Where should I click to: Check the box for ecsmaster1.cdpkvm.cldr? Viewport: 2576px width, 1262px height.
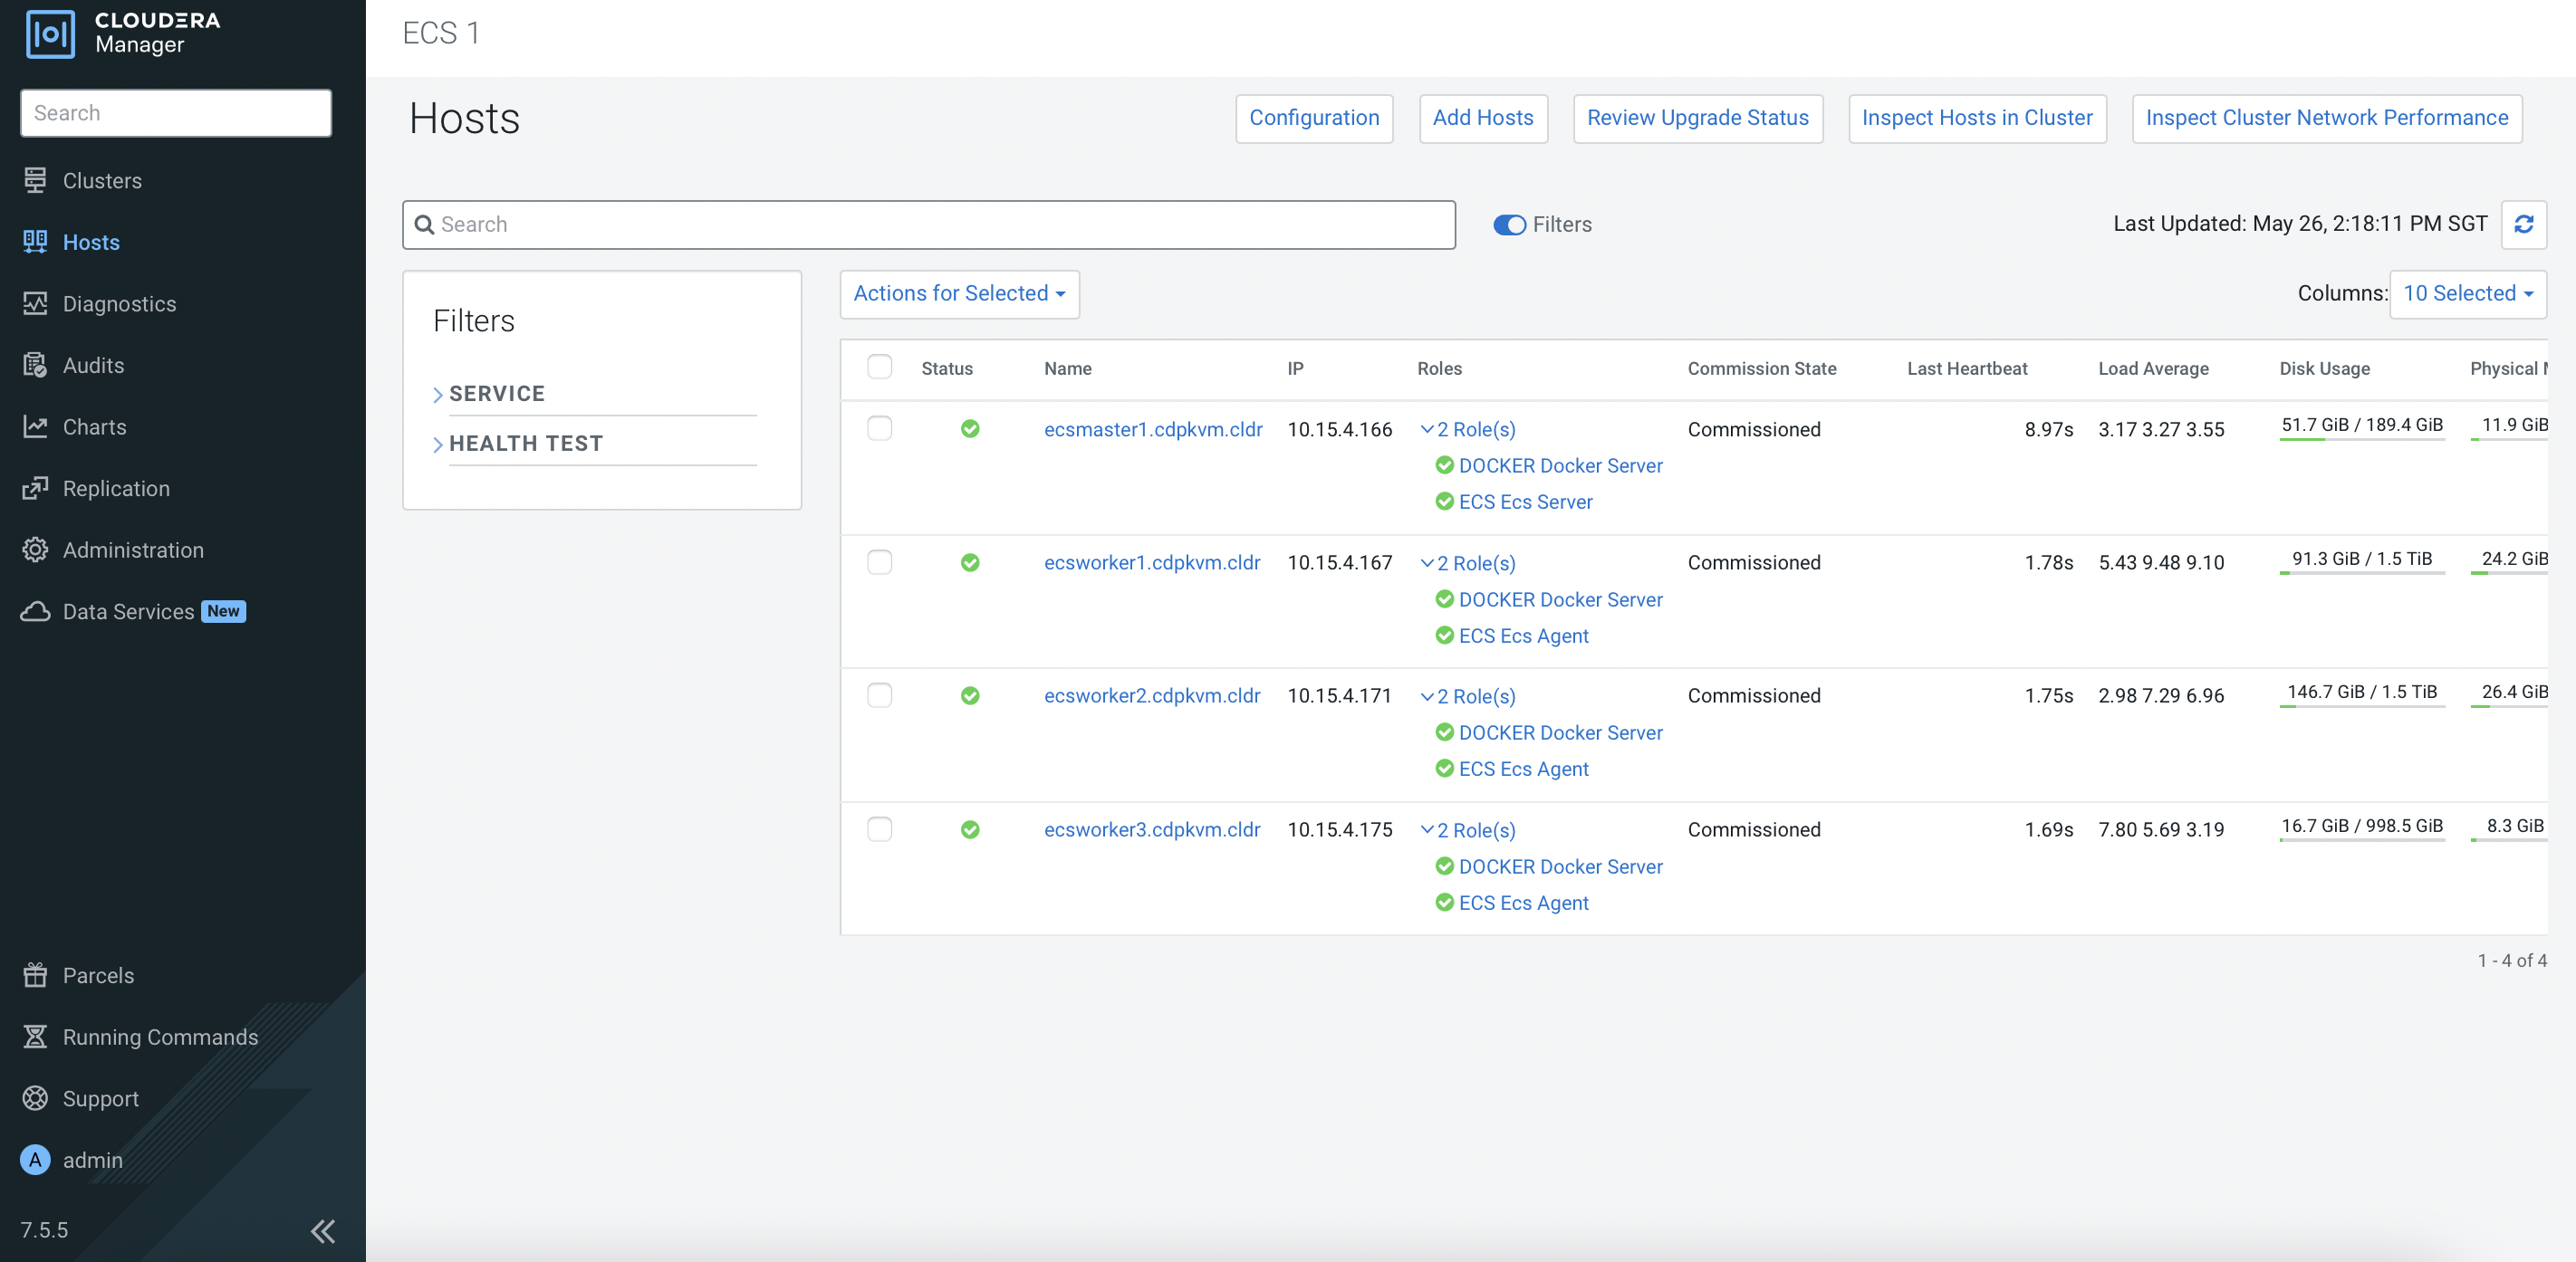879,428
